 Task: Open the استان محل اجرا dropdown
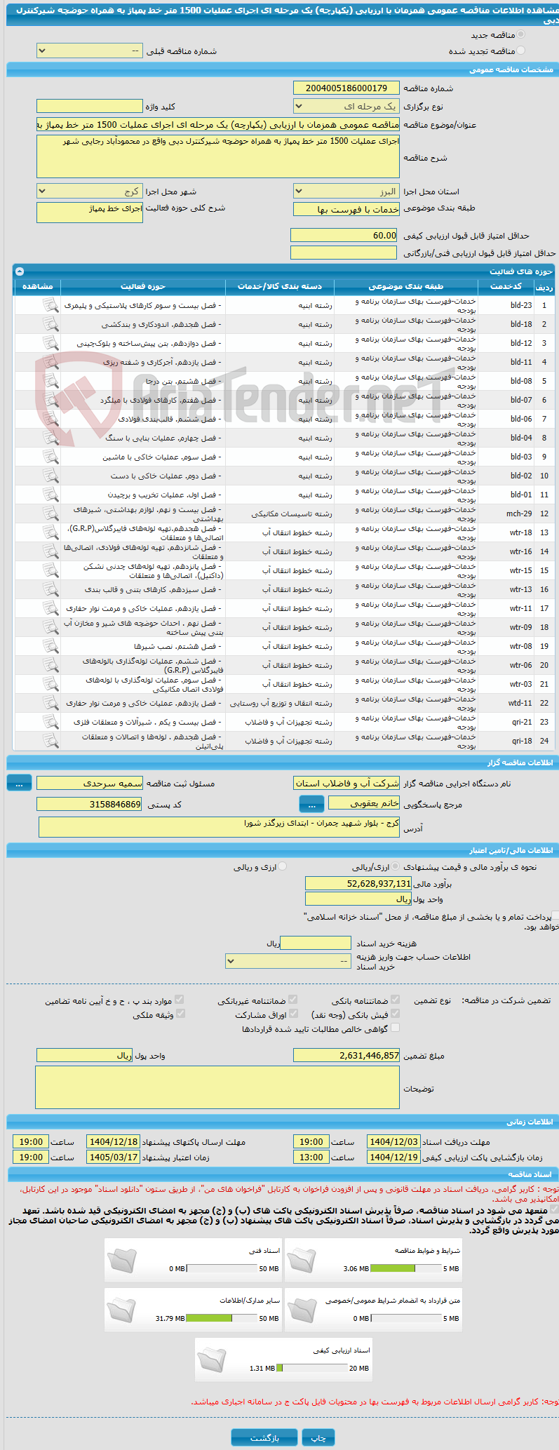tap(346, 192)
